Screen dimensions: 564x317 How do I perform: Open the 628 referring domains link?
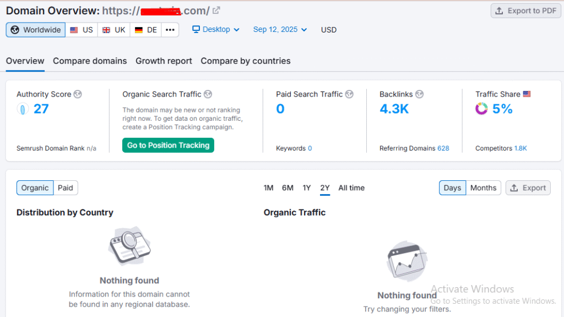pos(443,148)
